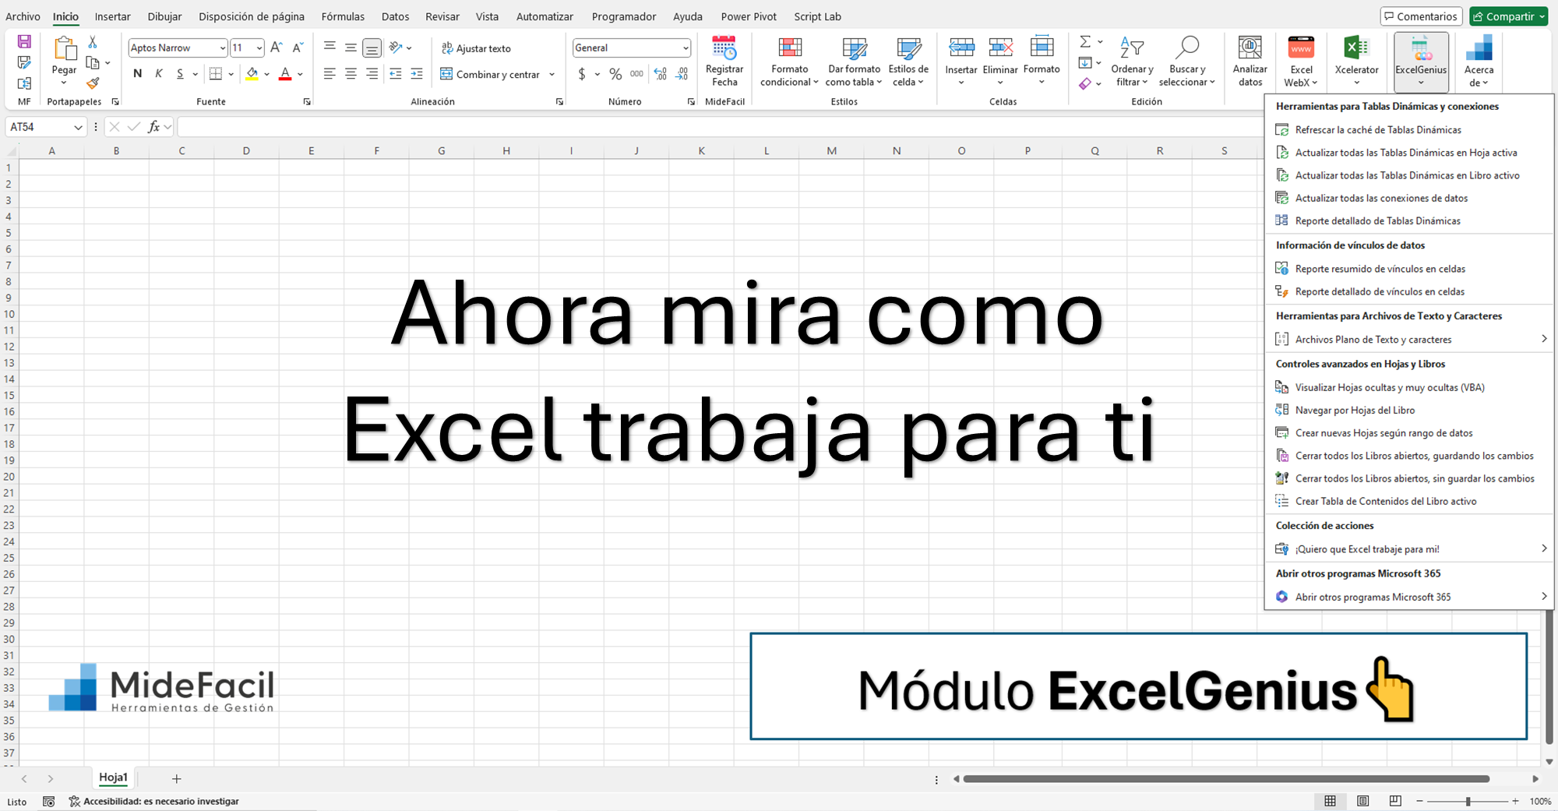Open the Formato celdas button
The width and height of the screenshot is (1558, 811).
[x=1042, y=61]
